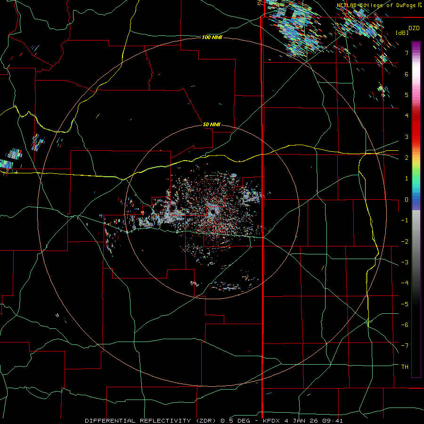The image size is (424, 424).
Task: Click the 6 value on the color scale
Action: coord(407,74)
